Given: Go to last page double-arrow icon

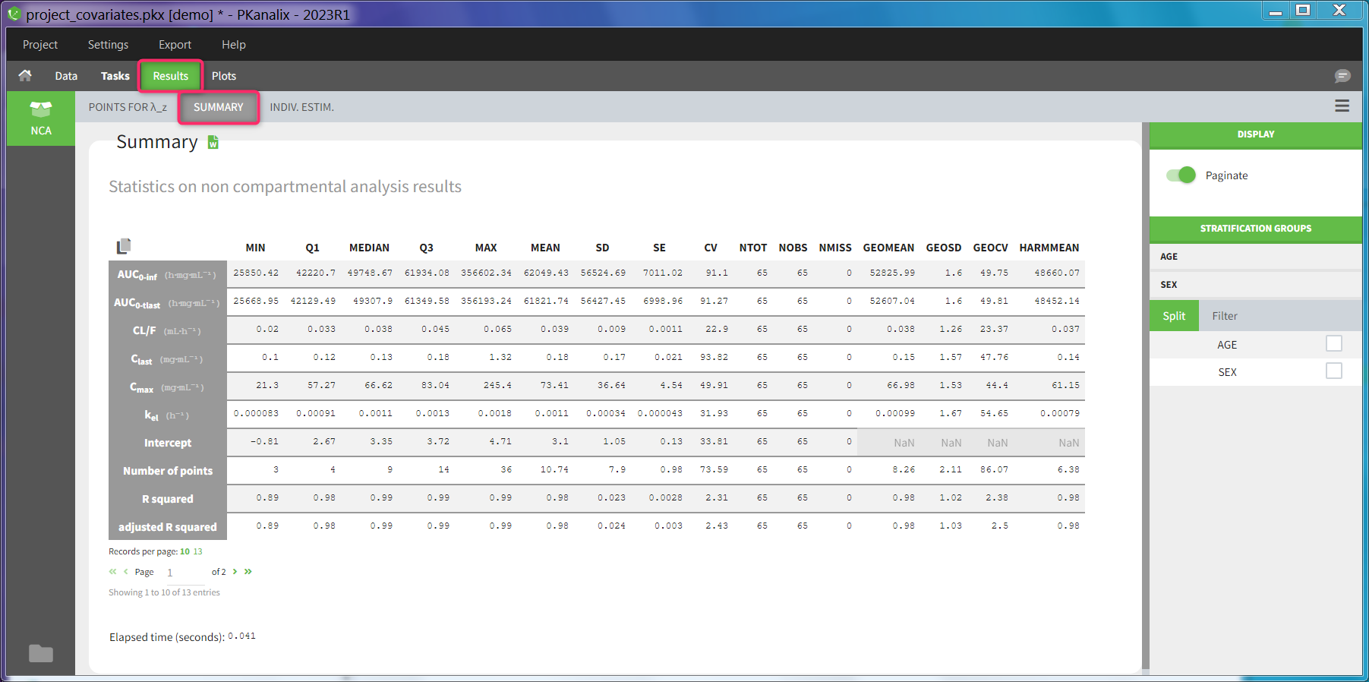Looking at the screenshot, I should coord(248,572).
